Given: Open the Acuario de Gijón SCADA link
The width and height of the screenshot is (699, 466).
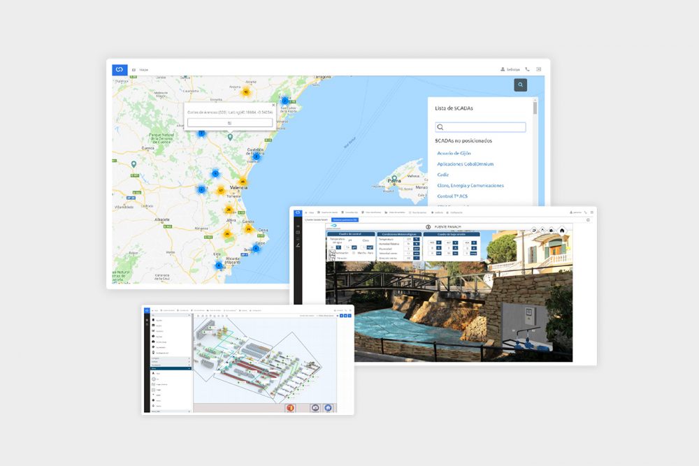Looking at the screenshot, I should click(454, 152).
